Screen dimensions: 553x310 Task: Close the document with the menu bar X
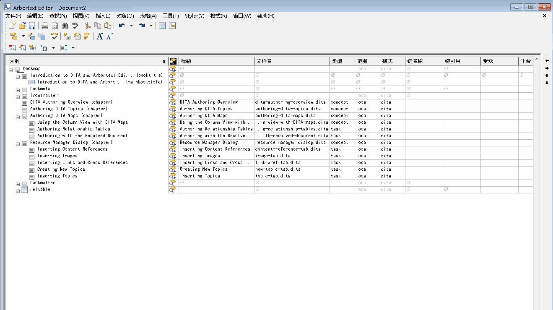pyautogui.click(x=545, y=16)
